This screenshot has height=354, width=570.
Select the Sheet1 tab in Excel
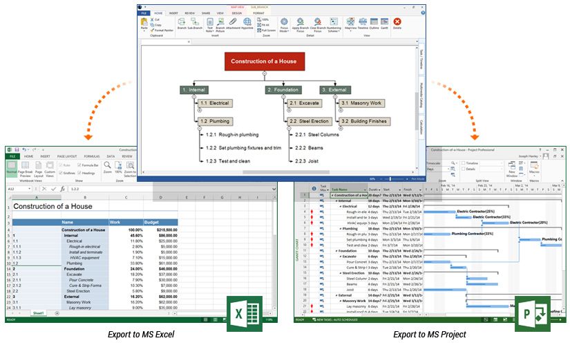click(38, 313)
